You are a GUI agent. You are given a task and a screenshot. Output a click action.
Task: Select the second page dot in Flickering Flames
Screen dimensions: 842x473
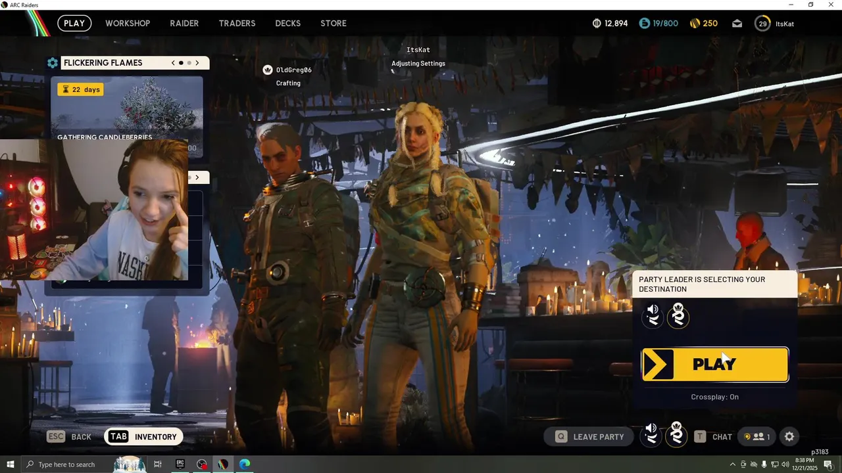pos(189,63)
